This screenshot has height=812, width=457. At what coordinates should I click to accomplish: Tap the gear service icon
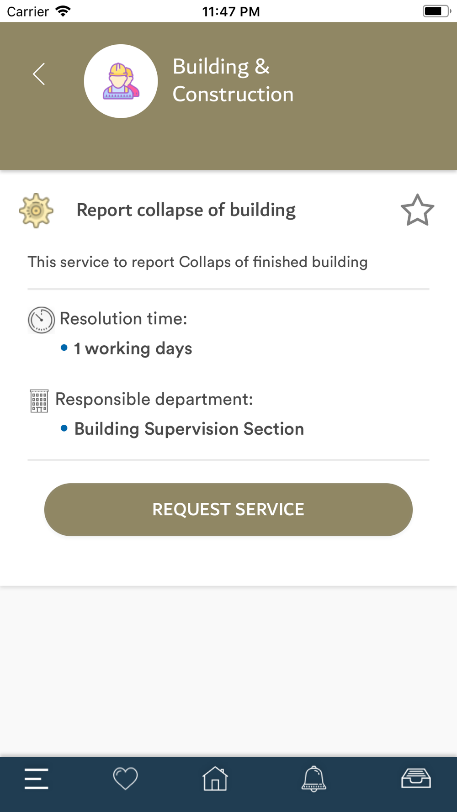pos(36,211)
